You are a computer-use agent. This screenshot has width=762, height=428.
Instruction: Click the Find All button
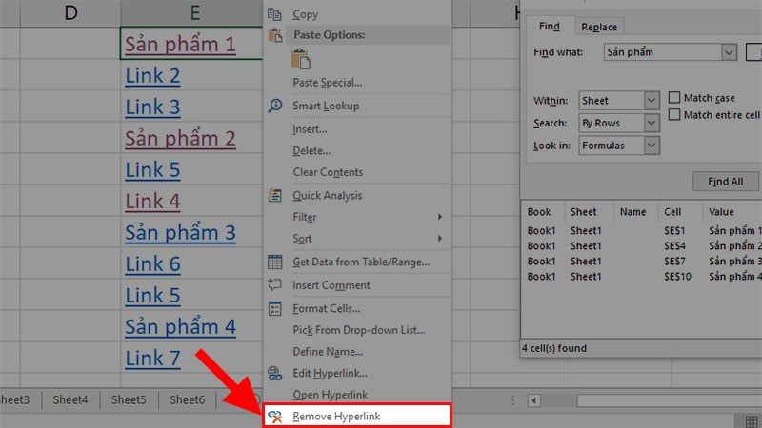(725, 181)
